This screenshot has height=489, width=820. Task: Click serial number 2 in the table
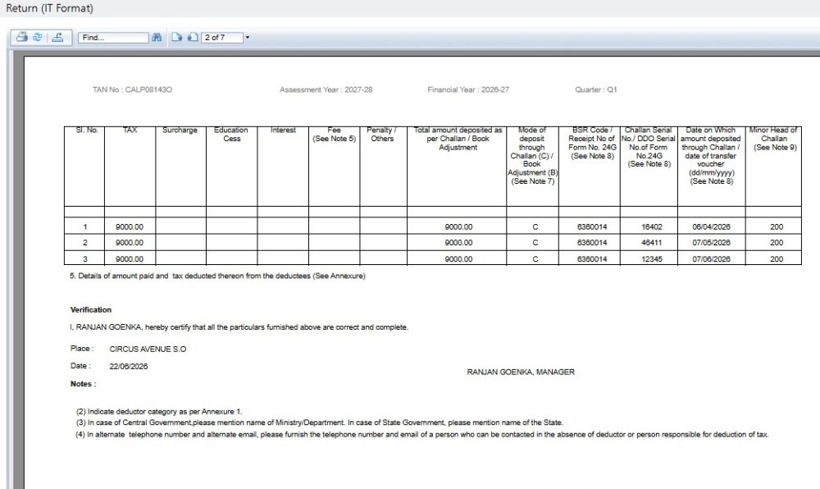84,243
